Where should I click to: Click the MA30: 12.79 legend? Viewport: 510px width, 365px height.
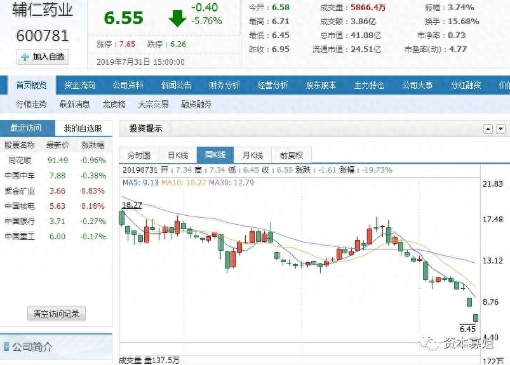coord(231,183)
